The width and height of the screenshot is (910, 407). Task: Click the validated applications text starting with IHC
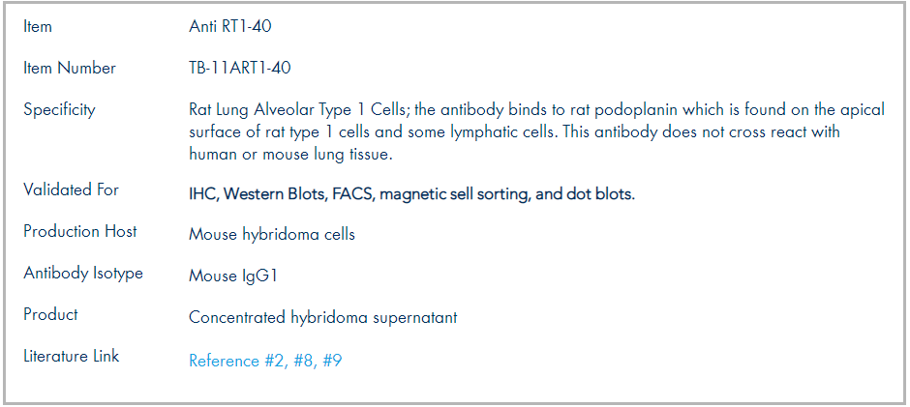point(412,194)
